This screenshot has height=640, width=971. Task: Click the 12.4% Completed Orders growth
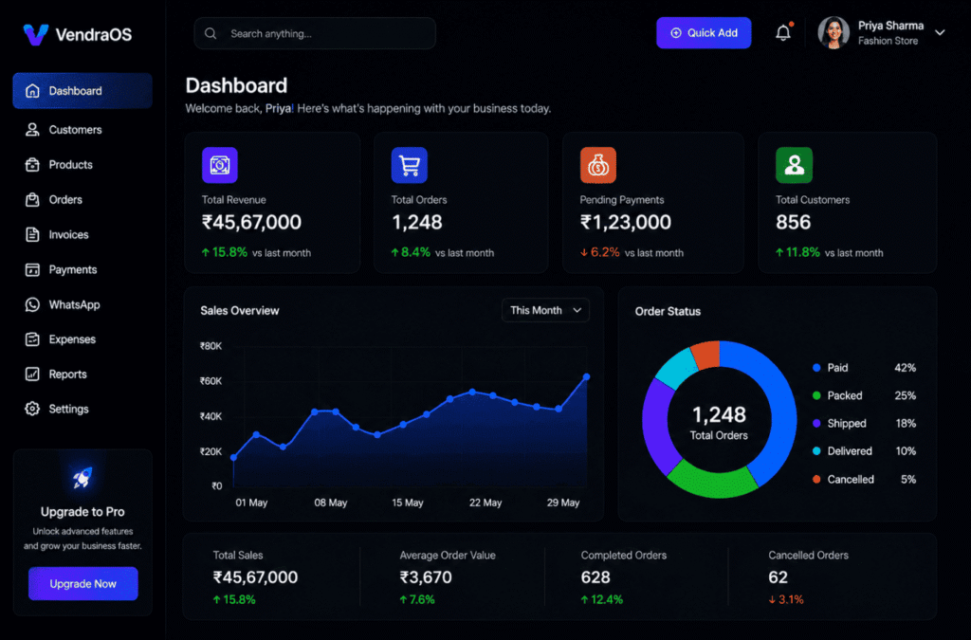602,600
